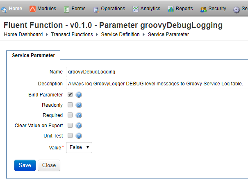Viewport: 248px width, 181px height.
Task: Click the Home house icon
Action: coord(5,9)
